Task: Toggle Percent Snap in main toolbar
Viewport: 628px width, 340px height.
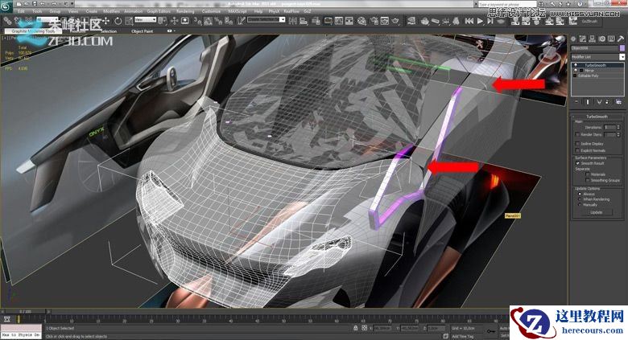Action: pyautogui.click(x=217, y=21)
